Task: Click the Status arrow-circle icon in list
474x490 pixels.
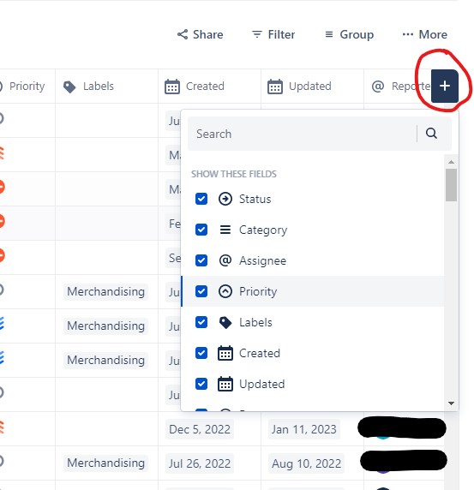Action: coord(225,199)
